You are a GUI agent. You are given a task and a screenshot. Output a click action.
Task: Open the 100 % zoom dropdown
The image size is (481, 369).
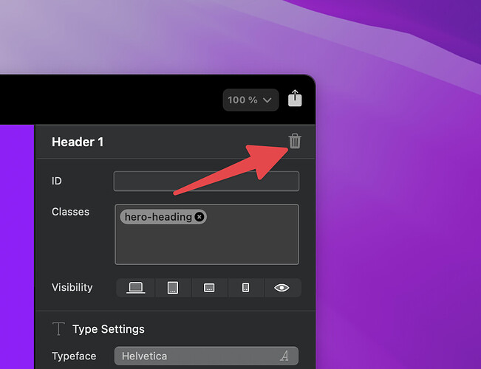point(250,100)
